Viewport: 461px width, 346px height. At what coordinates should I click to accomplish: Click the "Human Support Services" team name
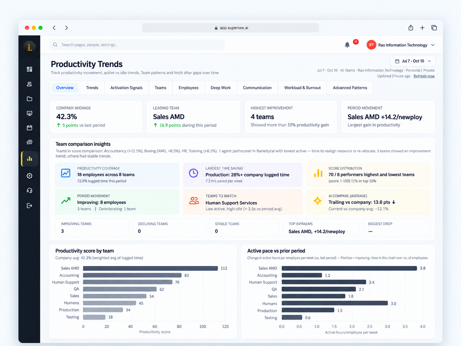(x=231, y=203)
